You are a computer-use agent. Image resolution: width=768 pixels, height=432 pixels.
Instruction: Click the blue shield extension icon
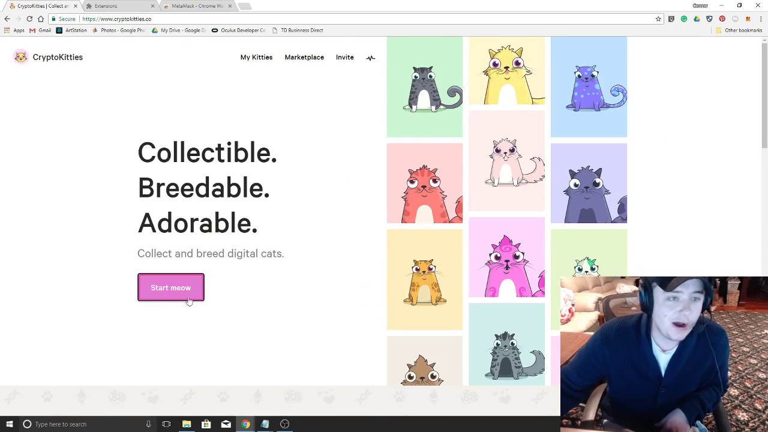pyautogui.click(x=709, y=19)
